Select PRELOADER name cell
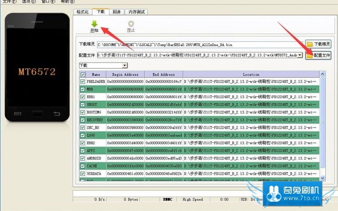The image size is (338, 211). click(x=96, y=82)
